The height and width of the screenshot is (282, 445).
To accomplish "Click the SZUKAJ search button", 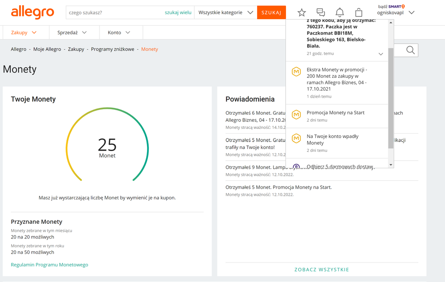I will point(271,12).
